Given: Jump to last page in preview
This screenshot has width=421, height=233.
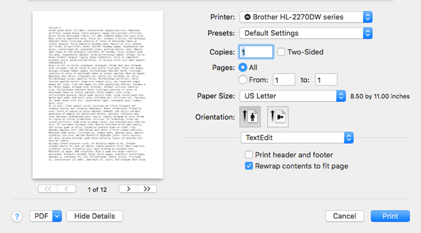Looking at the screenshot, I should 147,189.
